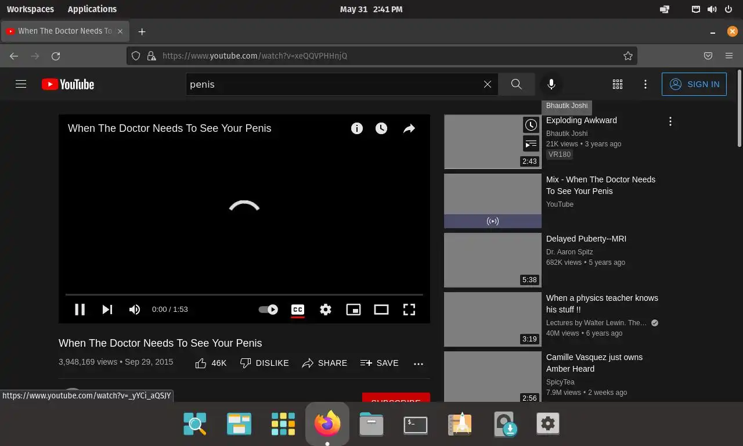Open a new browser tab

click(142, 31)
